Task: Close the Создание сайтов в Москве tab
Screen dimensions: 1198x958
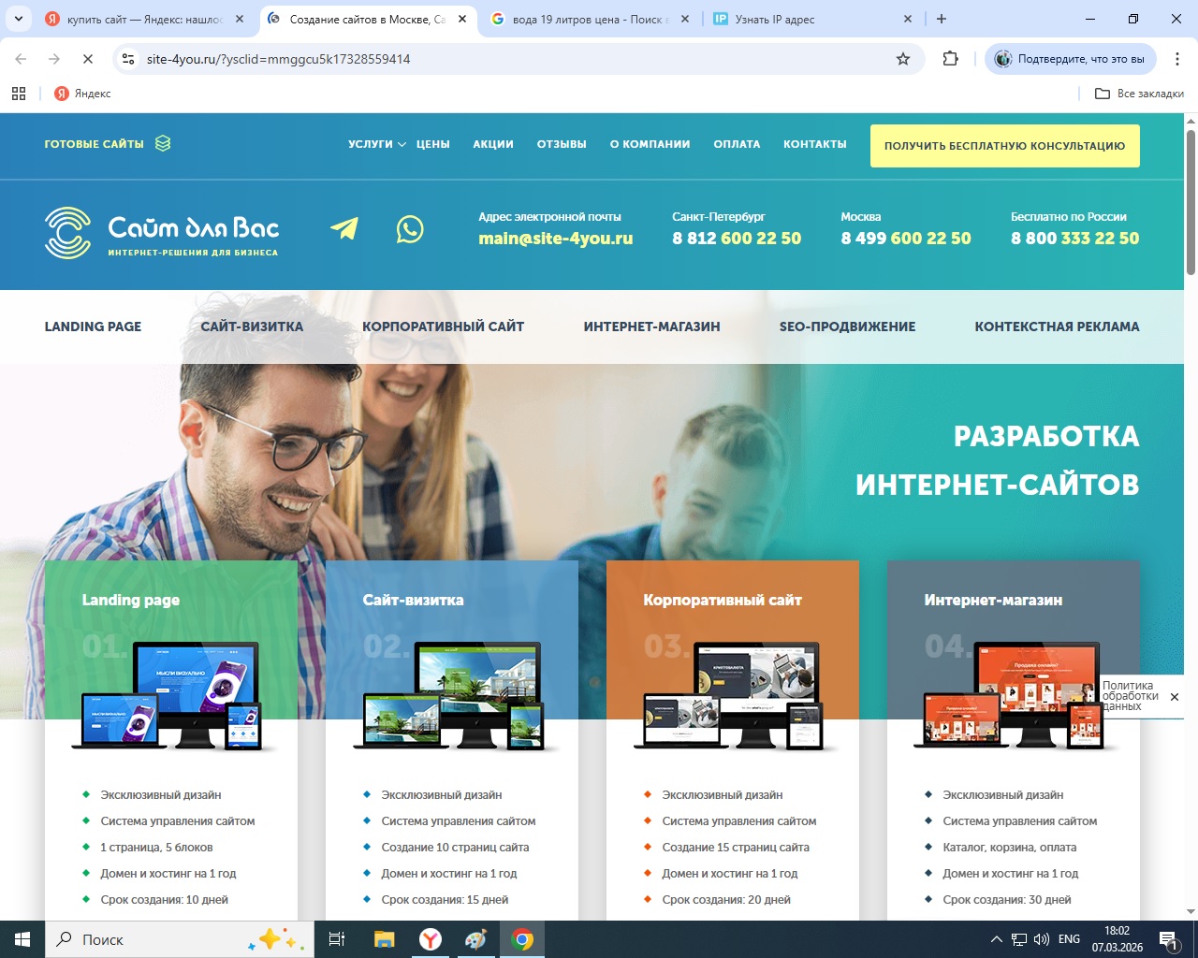Action: pos(462,19)
